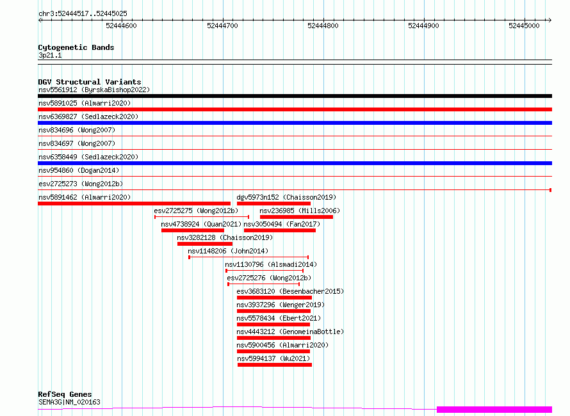Screen dimensions: 570x416
Task: Open nsv5994137 (Wu2021) label
Action: pos(273,358)
